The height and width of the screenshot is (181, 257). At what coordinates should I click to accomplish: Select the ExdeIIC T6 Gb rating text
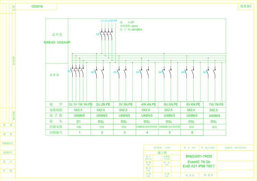tap(199, 162)
